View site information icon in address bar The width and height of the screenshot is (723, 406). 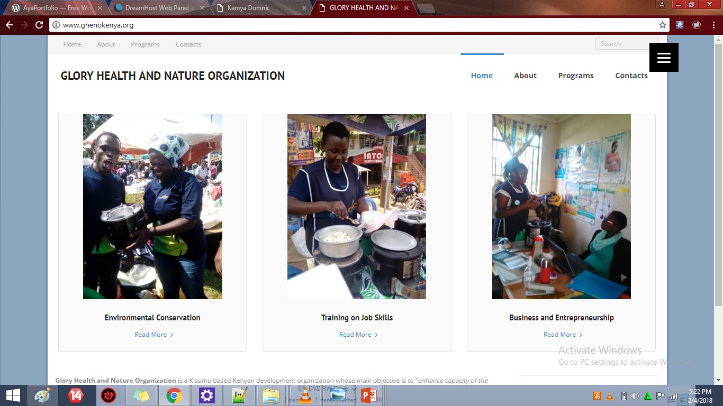pyautogui.click(x=57, y=25)
